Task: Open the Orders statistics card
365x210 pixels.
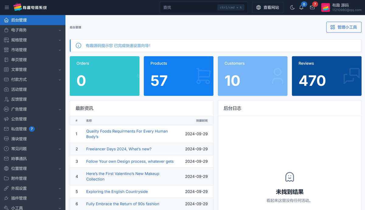Action: [x=105, y=76]
